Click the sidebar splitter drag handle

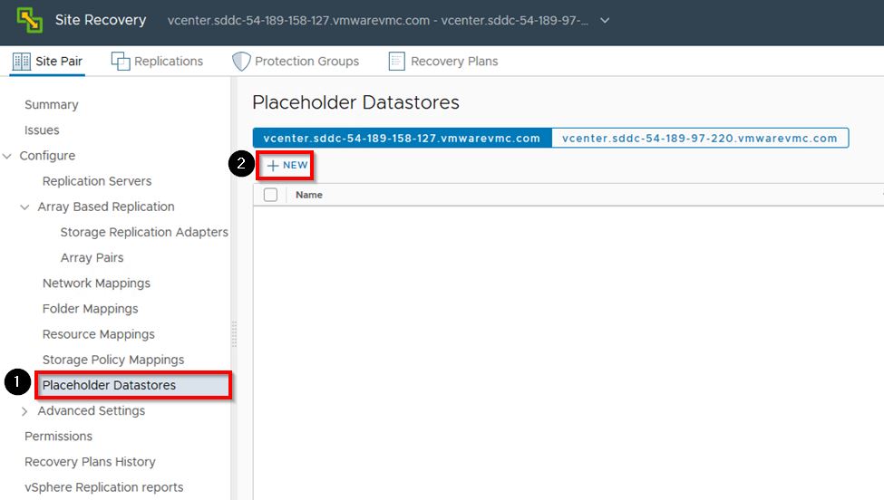click(x=234, y=334)
